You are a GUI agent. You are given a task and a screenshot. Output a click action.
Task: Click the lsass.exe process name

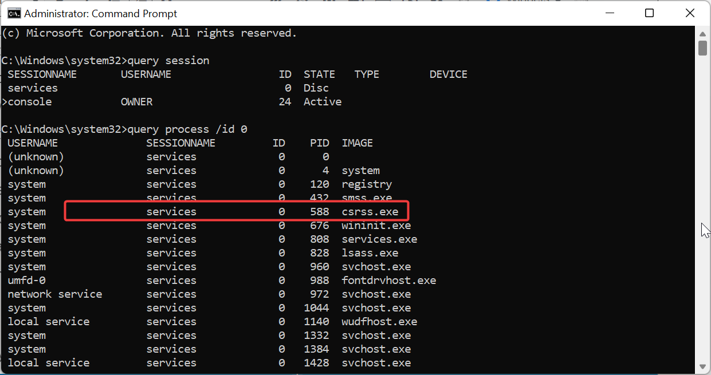[x=370, y=253]
